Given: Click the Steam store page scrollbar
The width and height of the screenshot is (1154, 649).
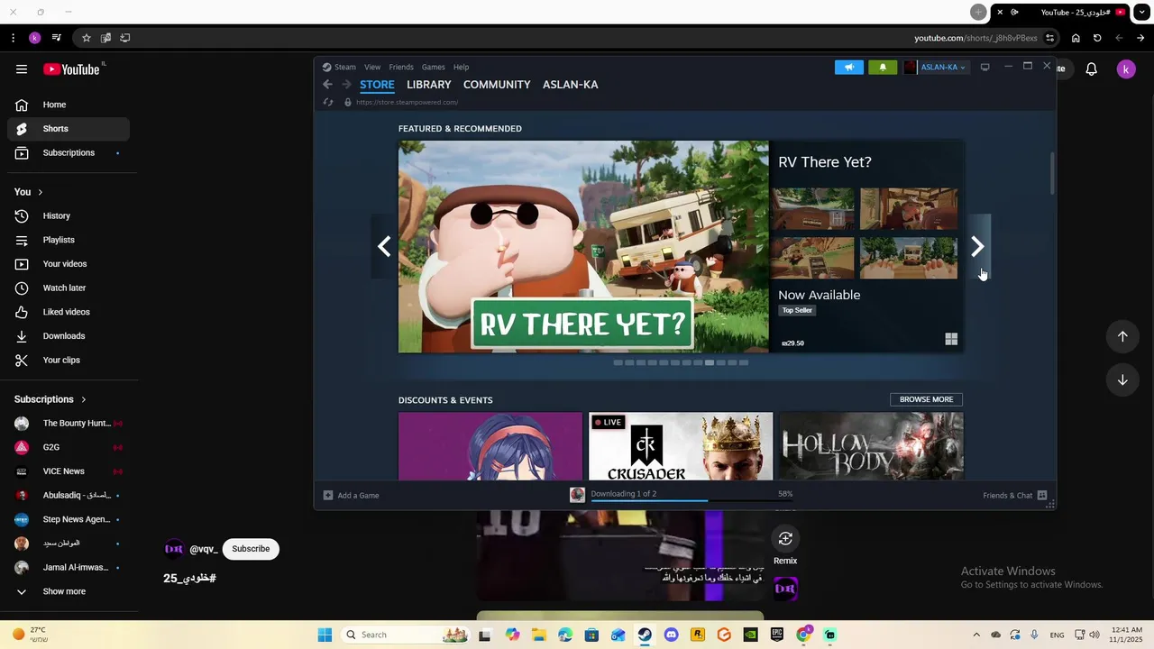Looking at the screenshot, I should [x=1051, y=173].
